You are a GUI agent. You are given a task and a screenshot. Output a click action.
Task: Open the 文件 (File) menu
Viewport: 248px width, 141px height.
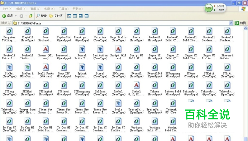[x=7, y=9]
